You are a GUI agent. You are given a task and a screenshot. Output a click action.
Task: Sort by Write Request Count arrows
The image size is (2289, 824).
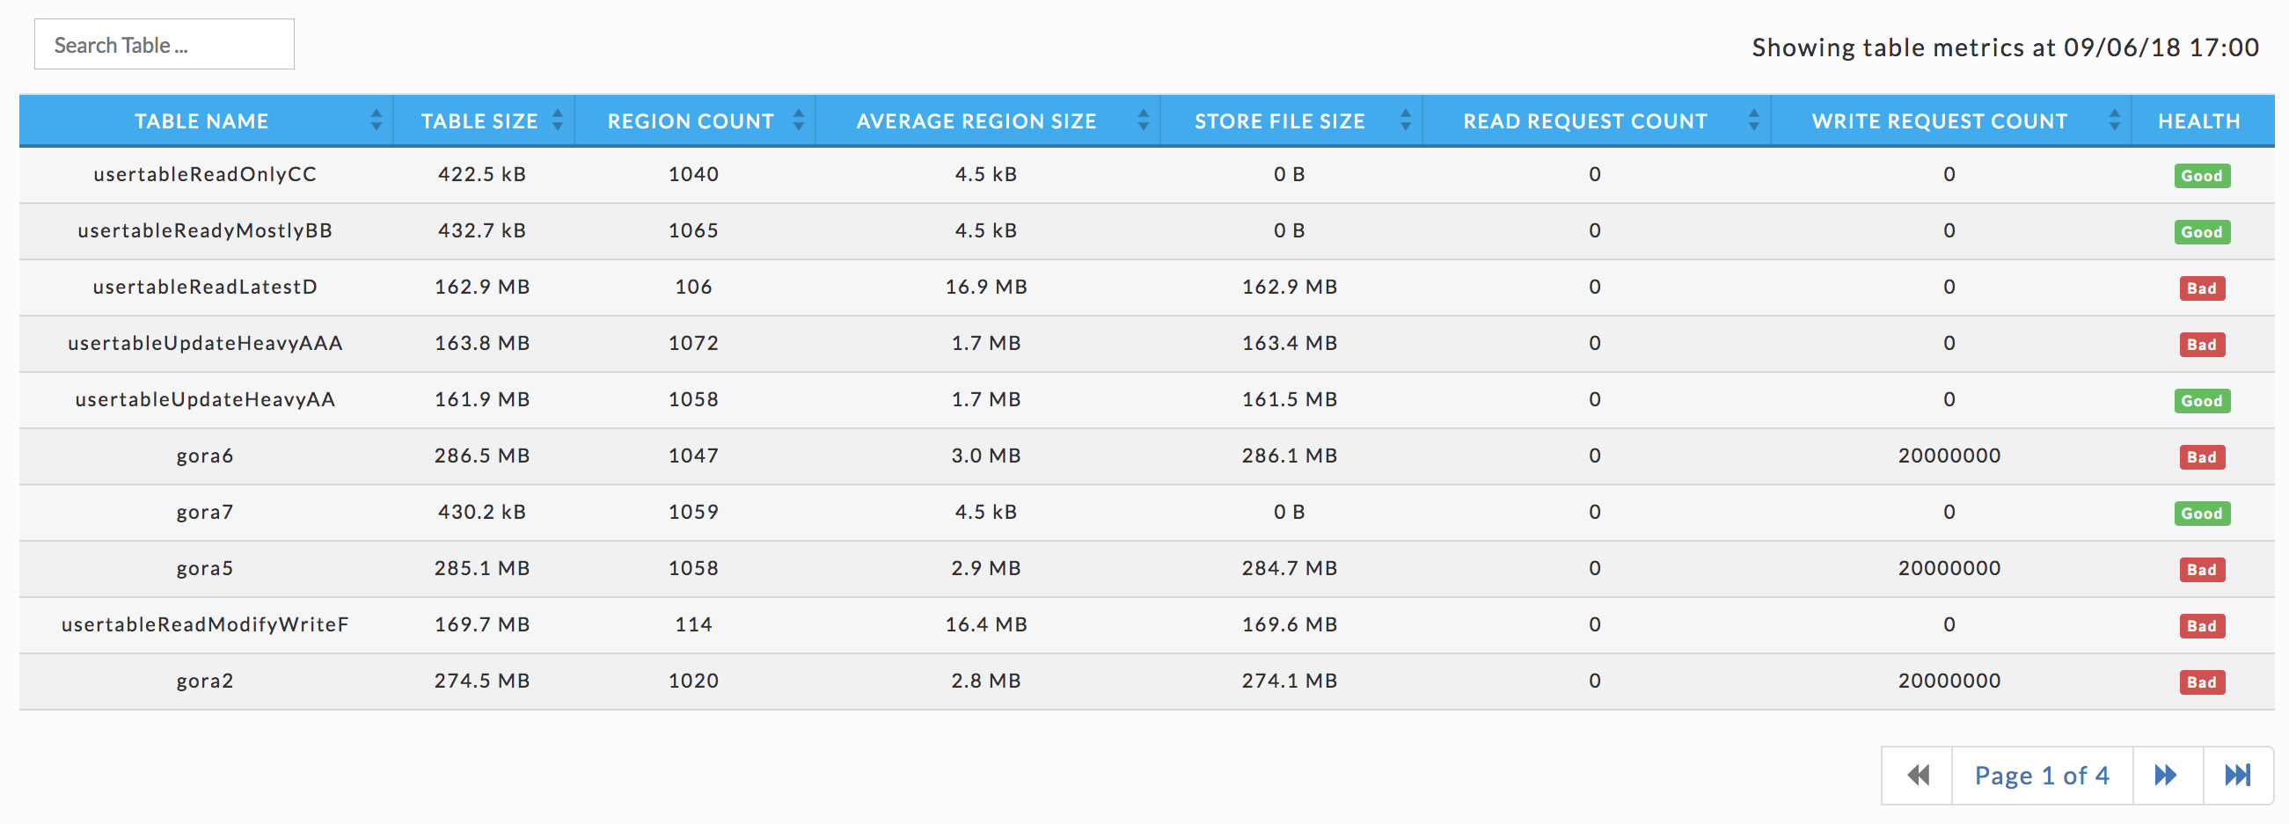[2115, 120]
